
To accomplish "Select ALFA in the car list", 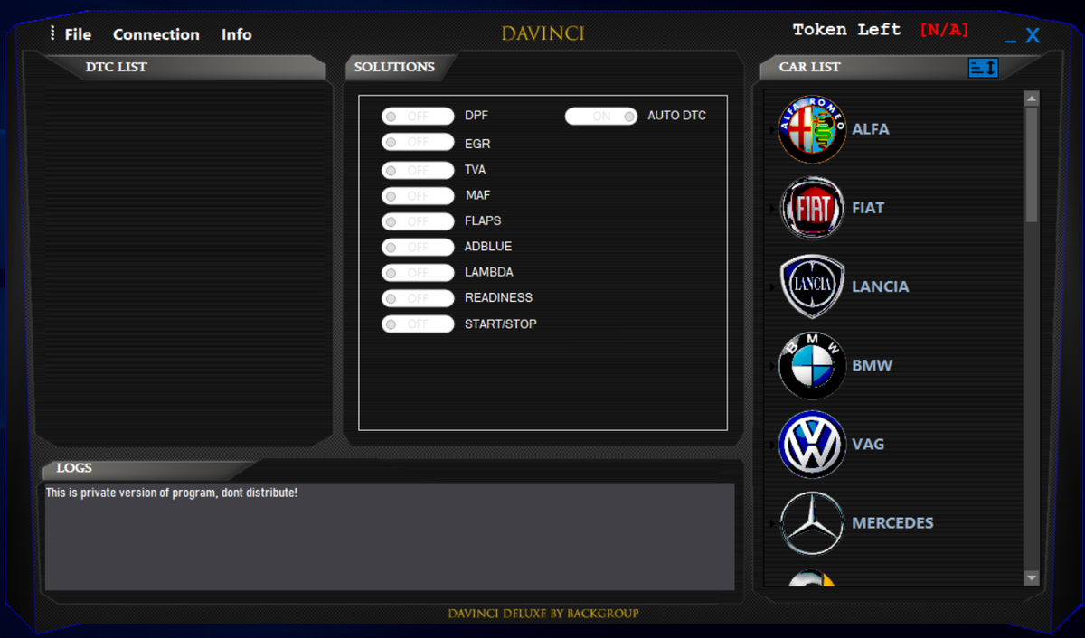I will pyautogui.click(x=871, y=129).
